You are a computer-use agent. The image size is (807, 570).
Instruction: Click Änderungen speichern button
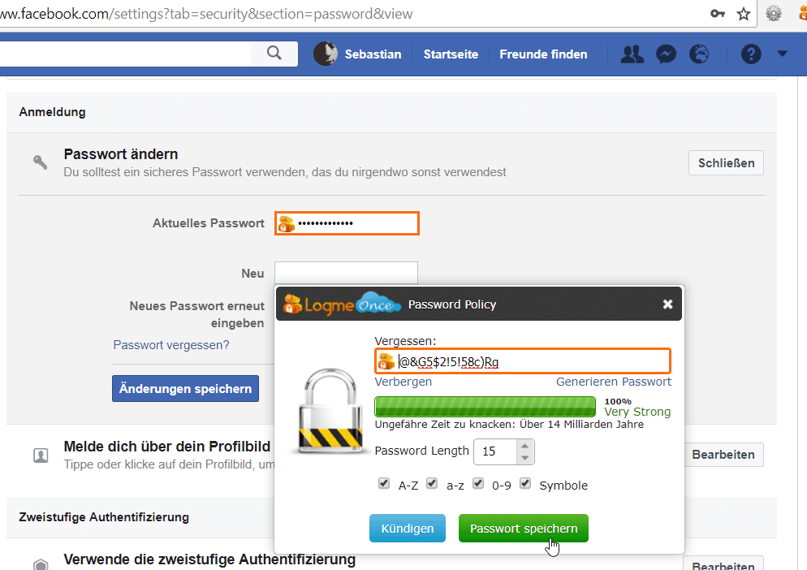coord(185,388)
